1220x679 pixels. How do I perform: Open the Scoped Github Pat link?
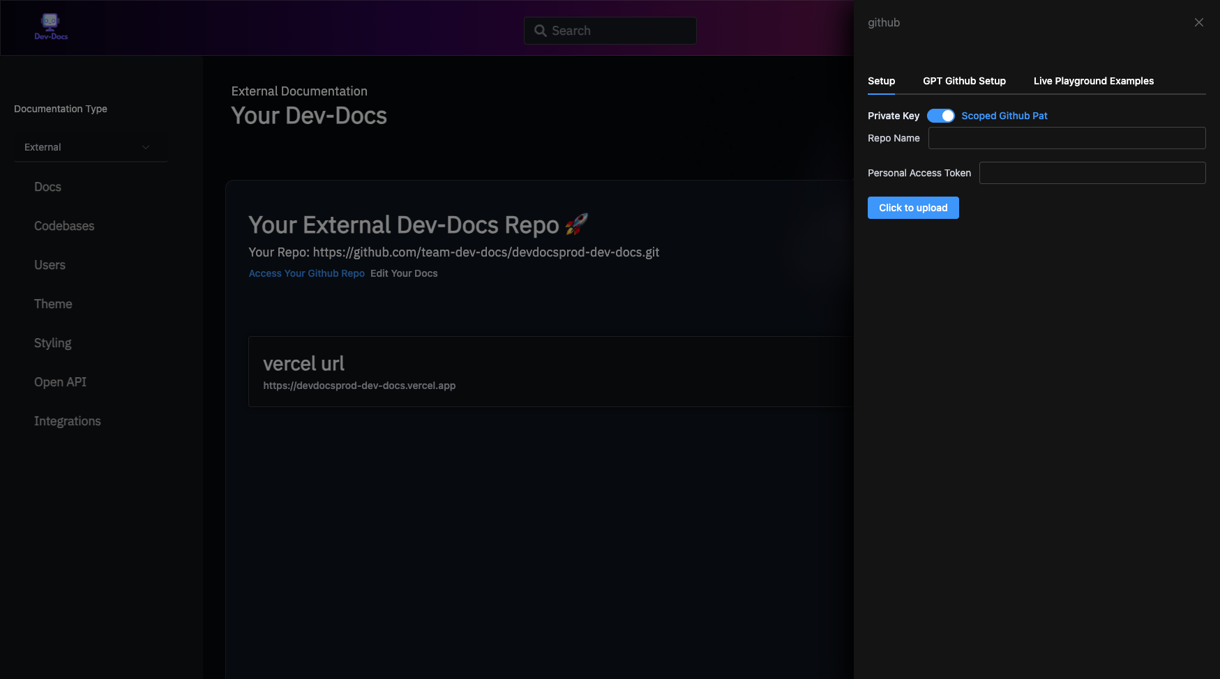[x=1004, y=116]
